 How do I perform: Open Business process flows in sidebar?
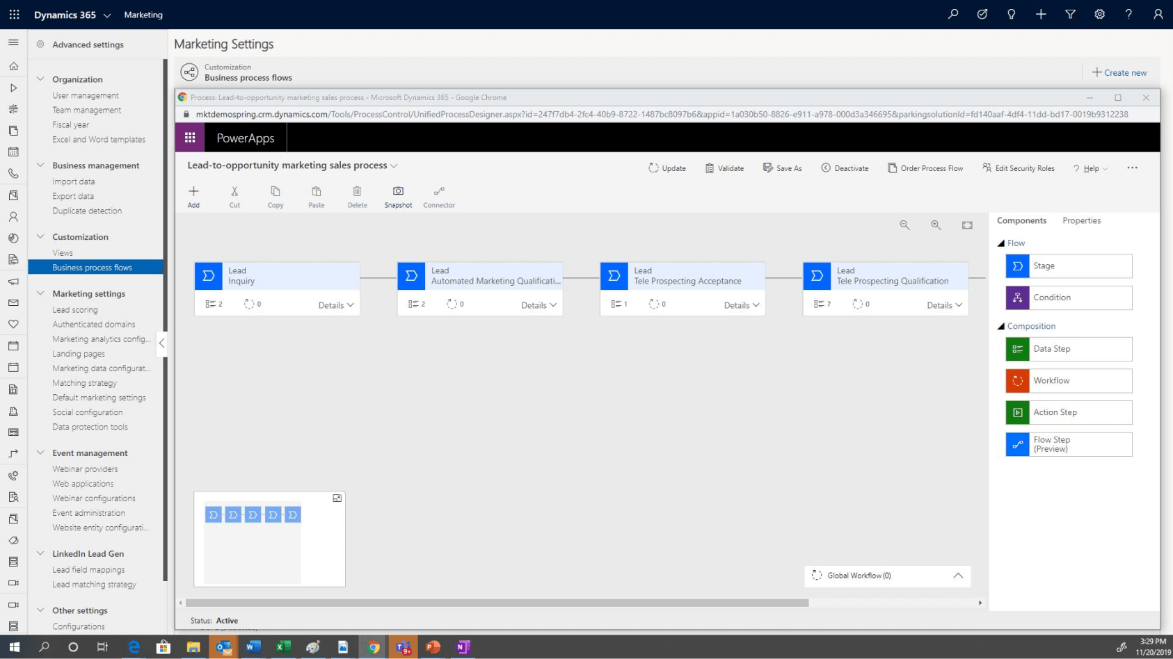(92, 268)
